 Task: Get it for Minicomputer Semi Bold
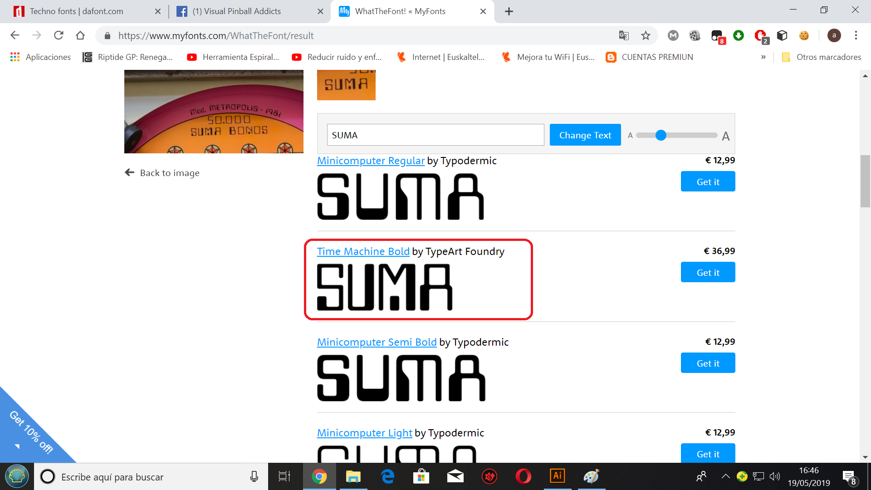pyautogui.click(x=708, y=363)
